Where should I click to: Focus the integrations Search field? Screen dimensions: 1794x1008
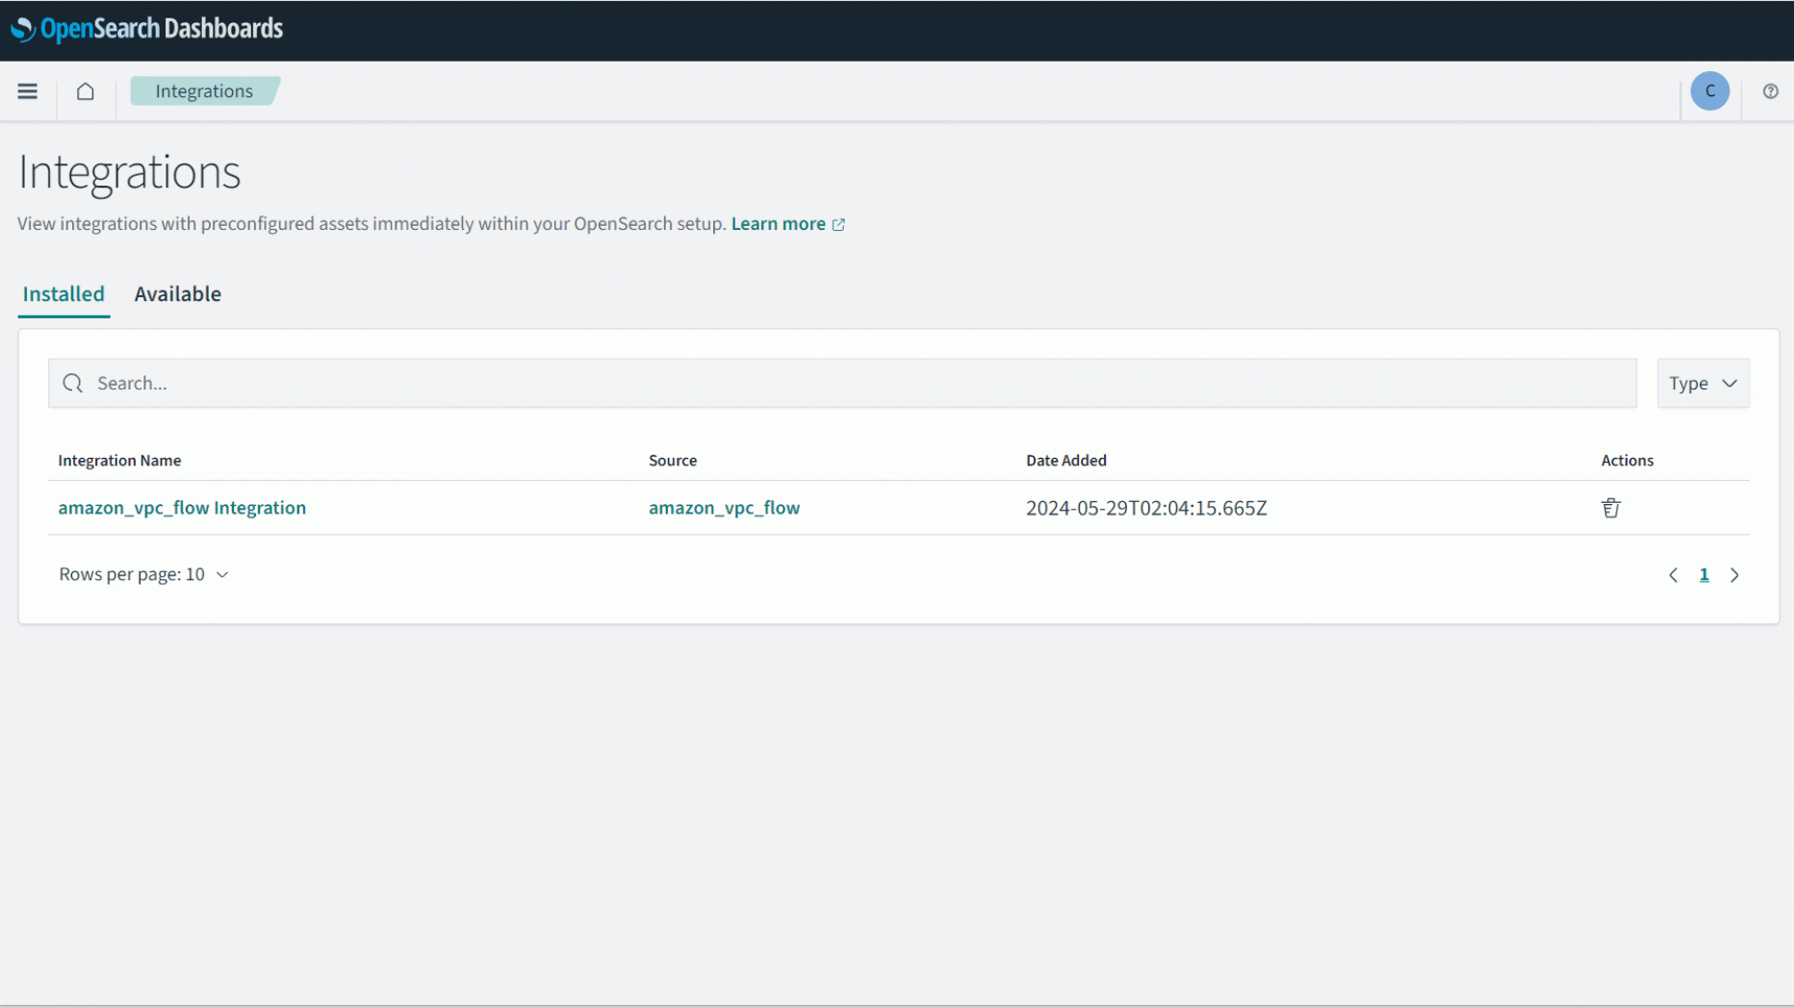[842, 384]
